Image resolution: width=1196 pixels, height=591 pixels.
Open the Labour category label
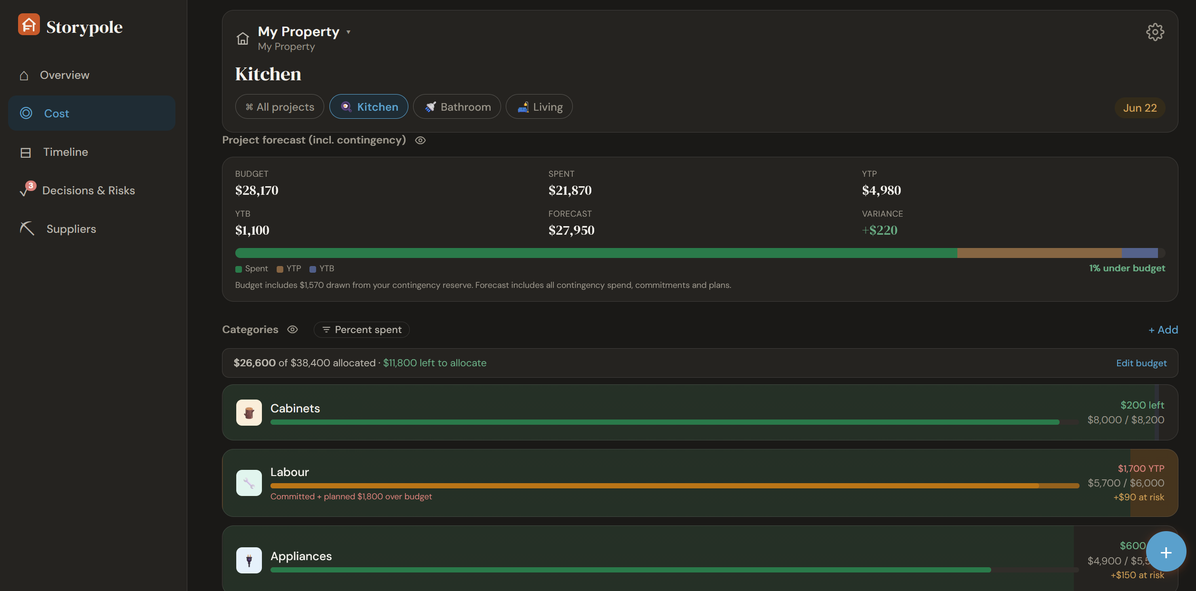289,472
